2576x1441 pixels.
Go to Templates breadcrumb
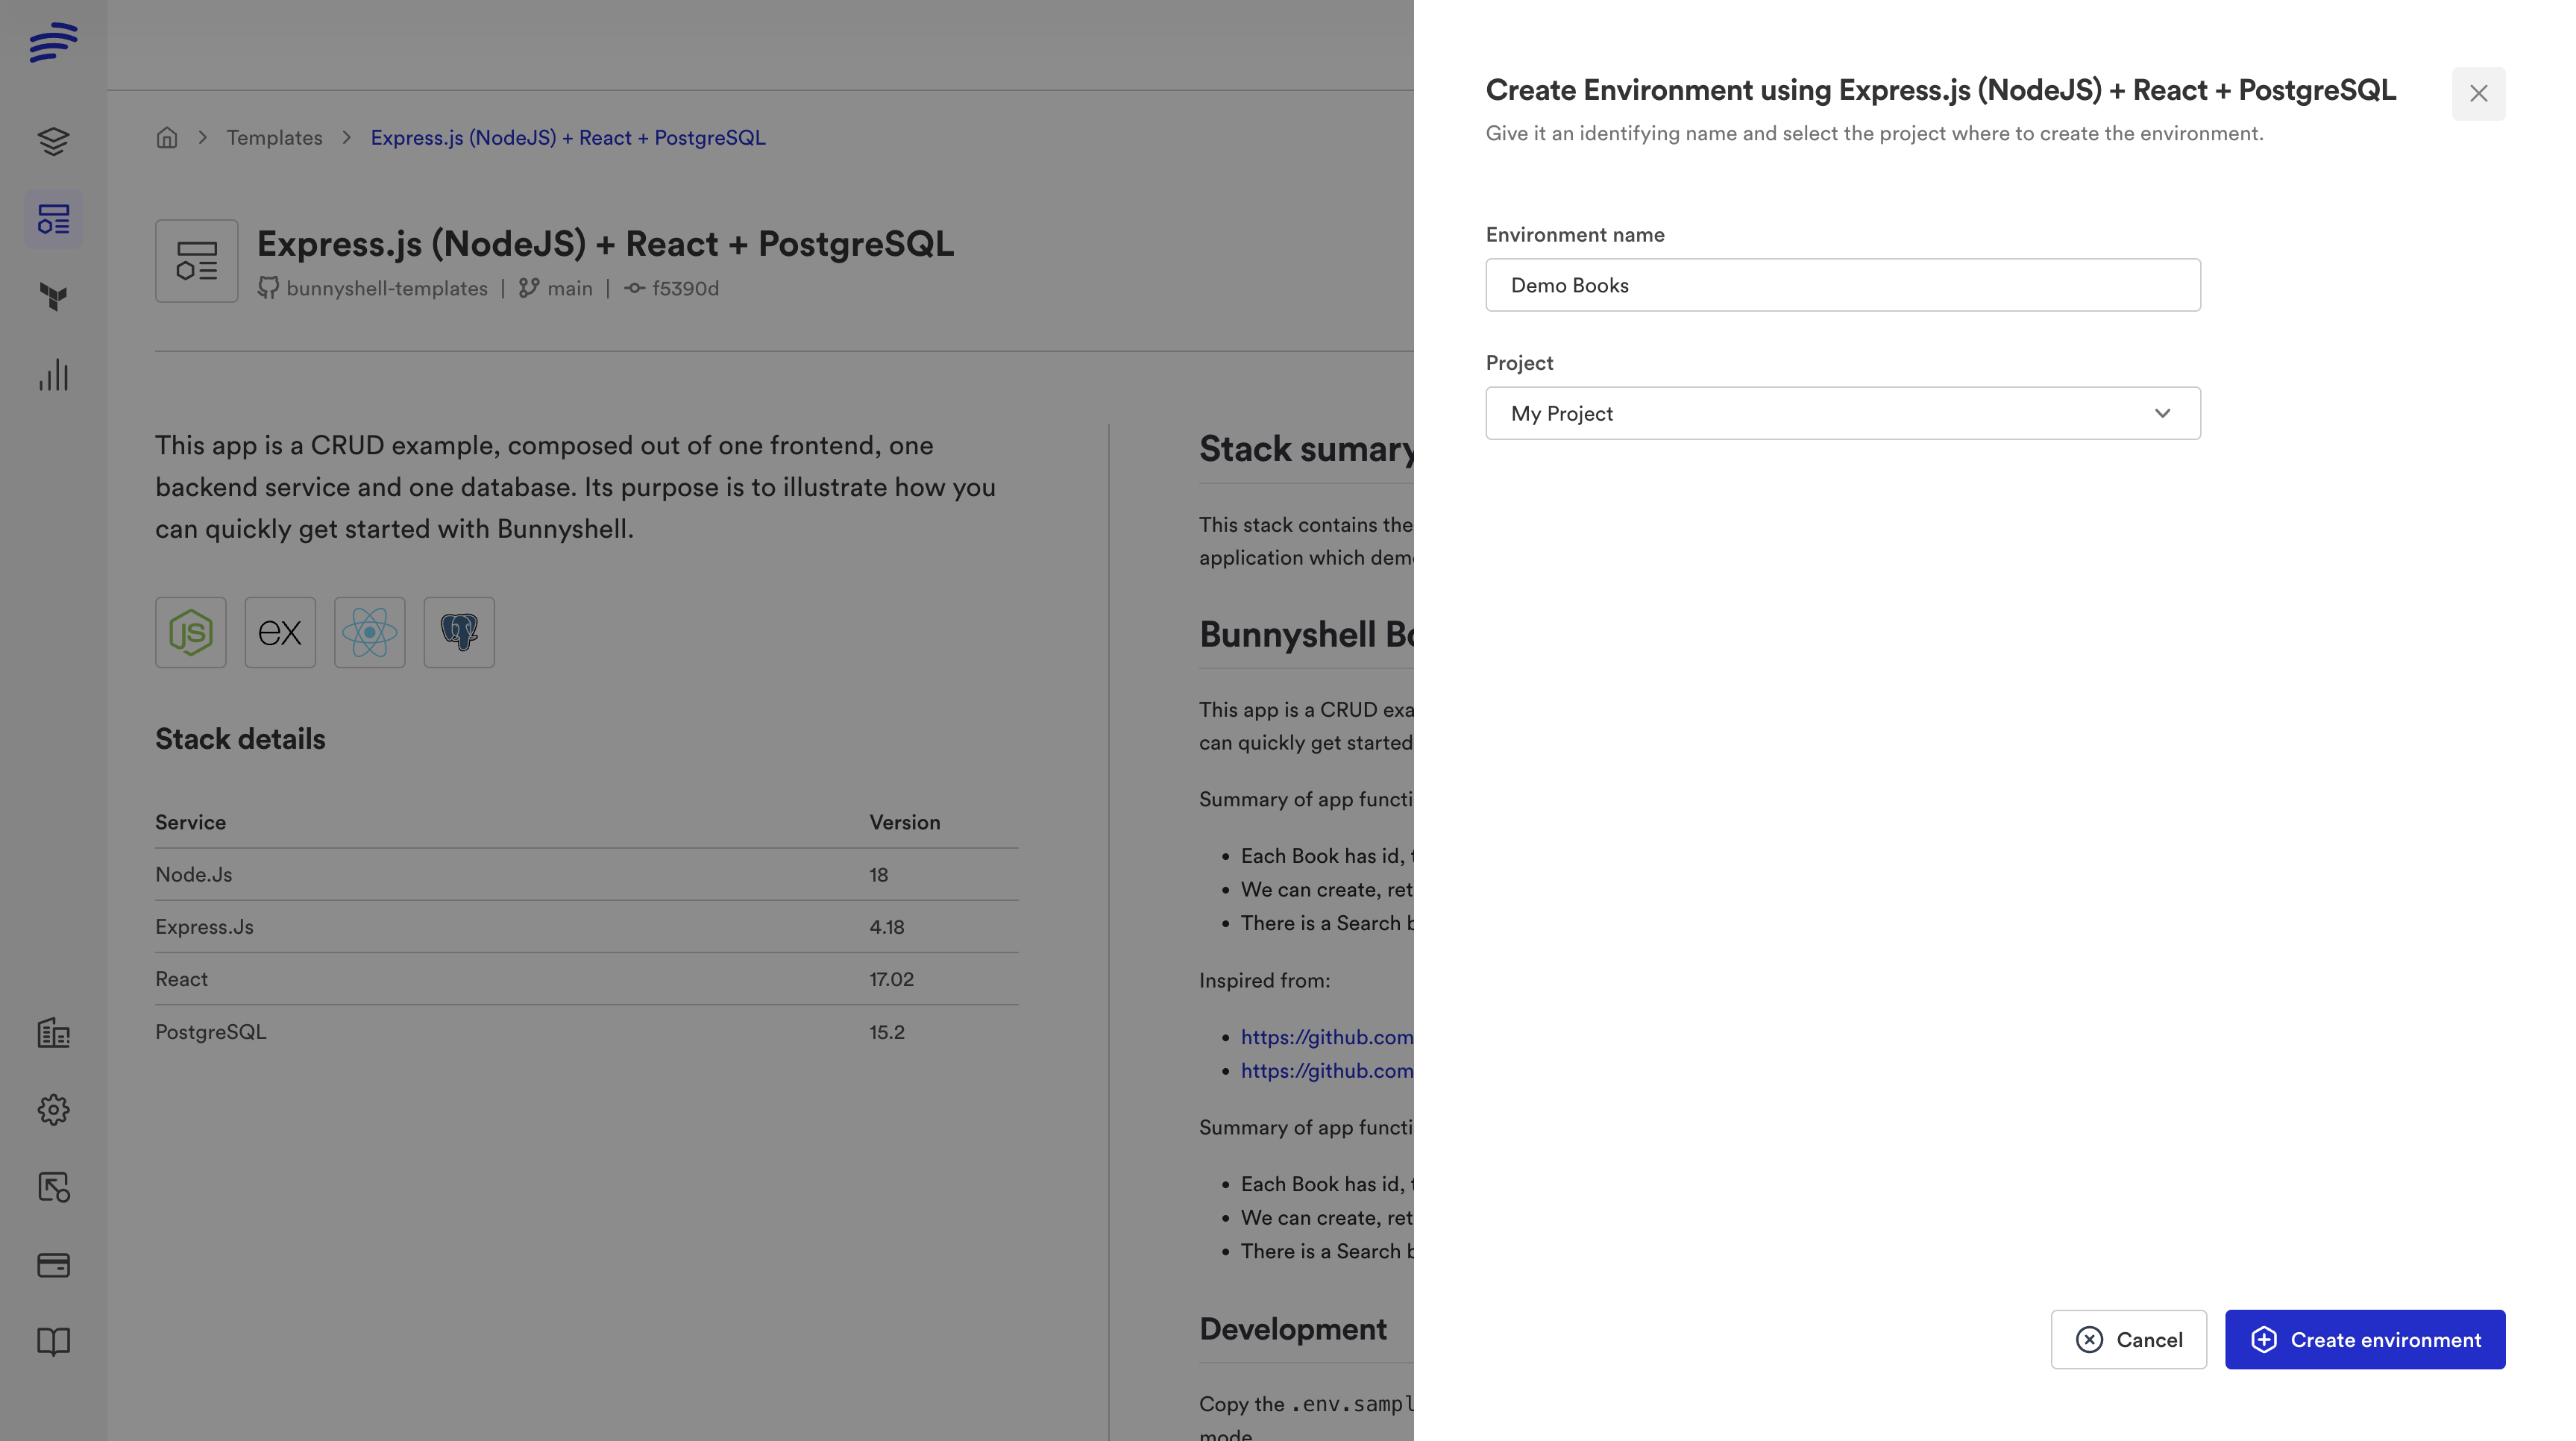(x=274, y=138)
